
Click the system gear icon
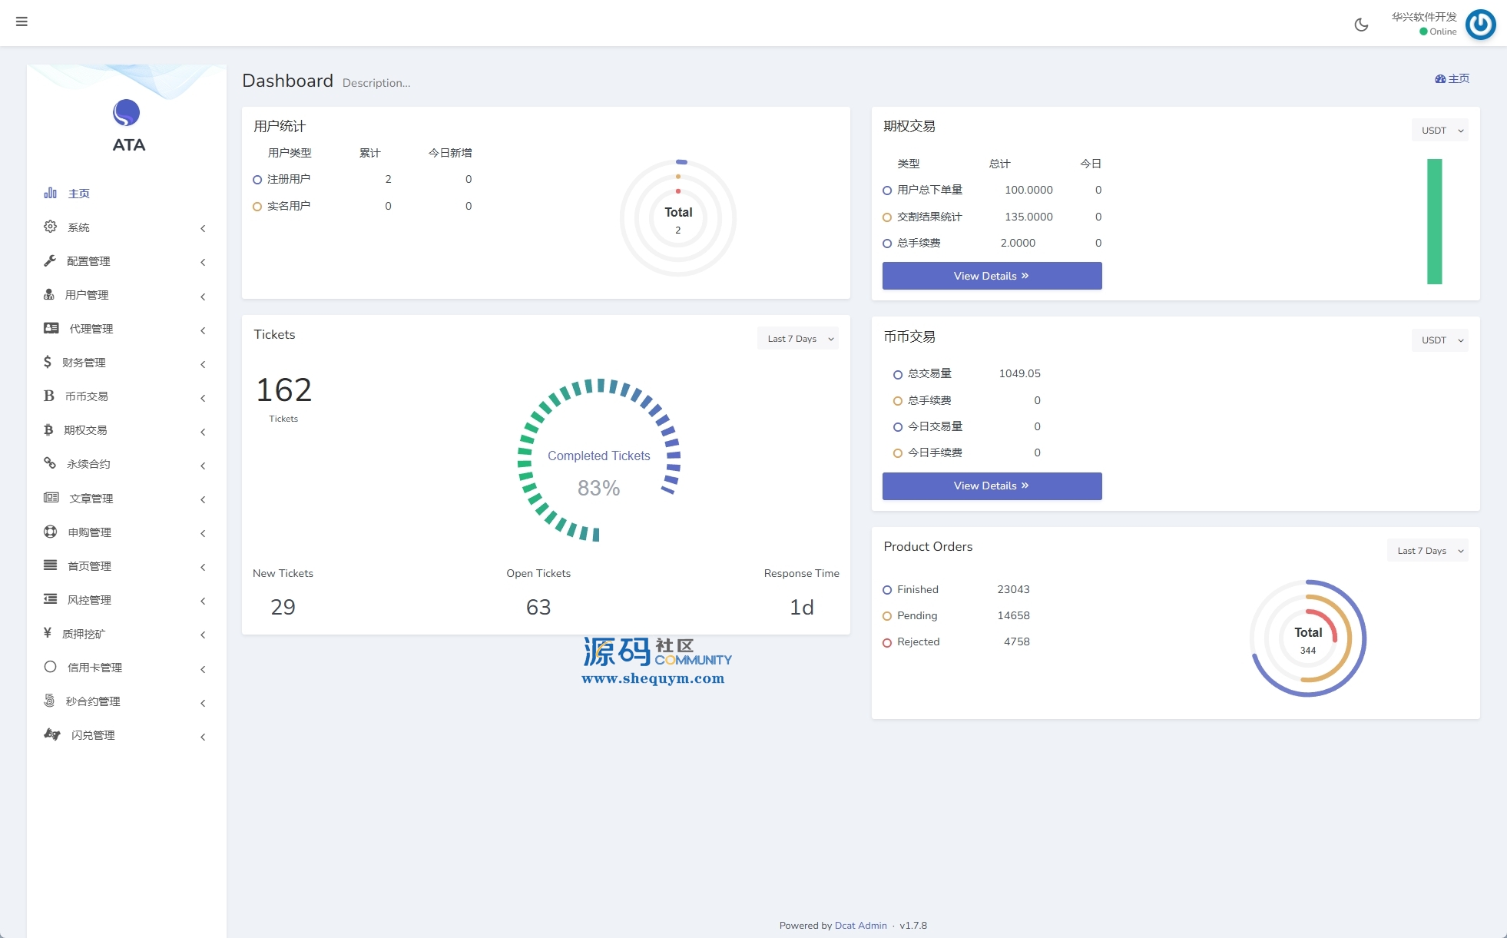point(50,227)
